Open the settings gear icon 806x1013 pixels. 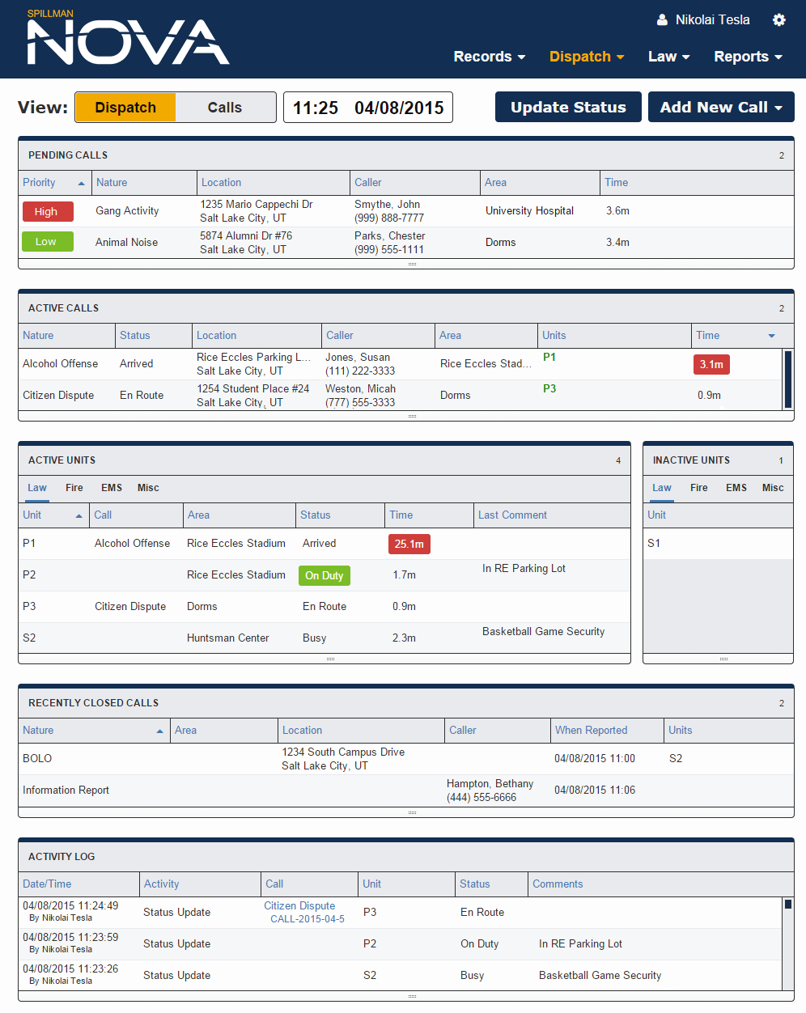pyautogui.click(x=779, y=19)
